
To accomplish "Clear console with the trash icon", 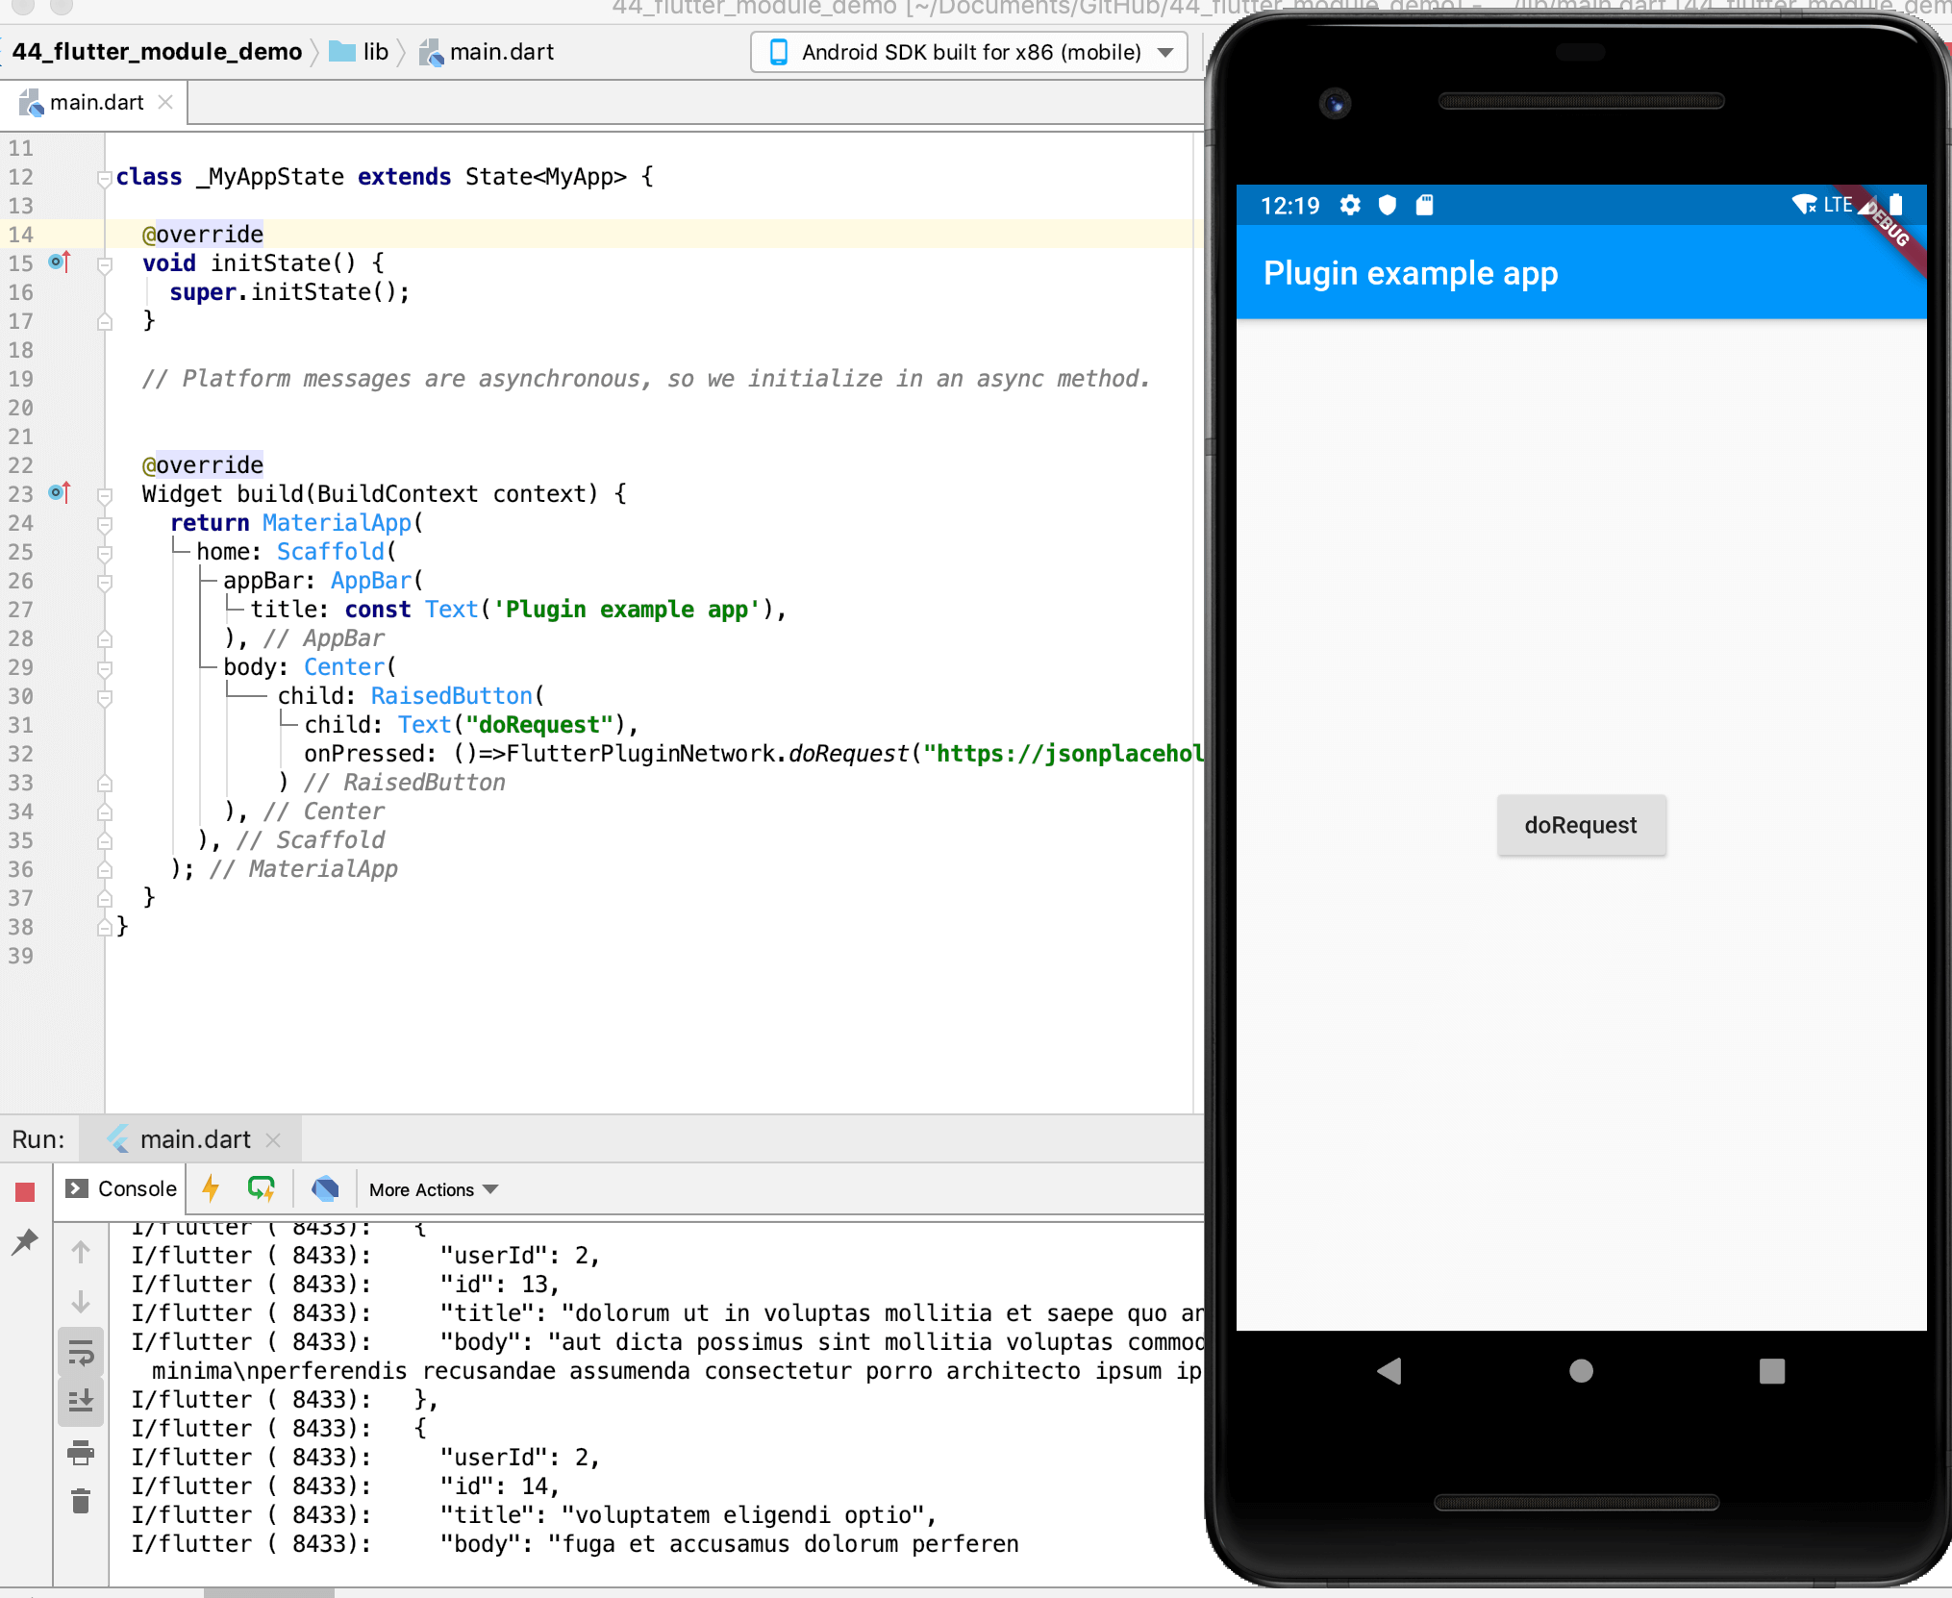I will point(81,1501).
